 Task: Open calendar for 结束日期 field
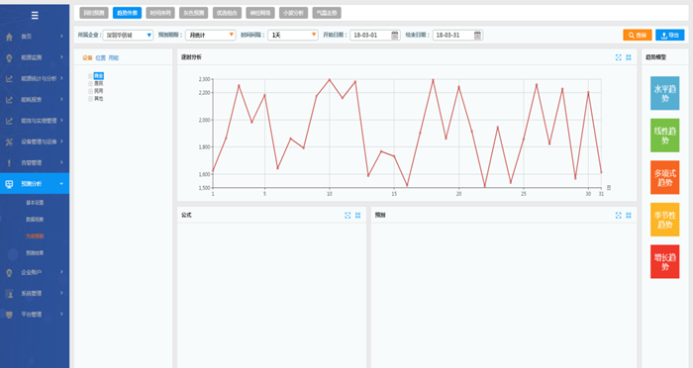(x=478, y=35)
